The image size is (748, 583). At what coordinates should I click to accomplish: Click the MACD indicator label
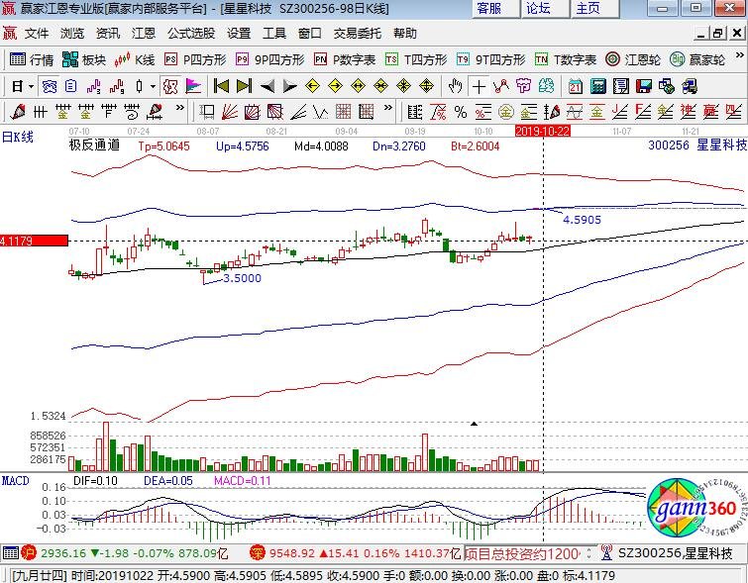15,480
